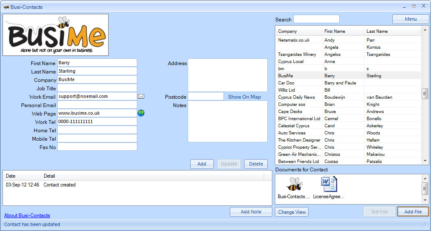
Task: Click the Date column header in notes list
Action: [x=22, y=176]
